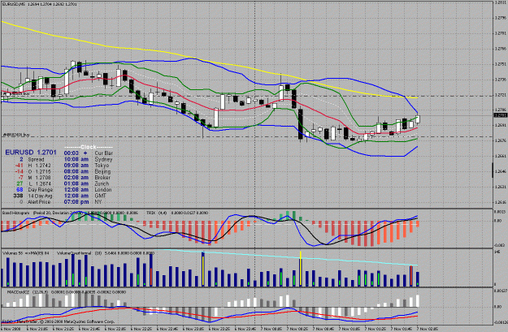Click the 6 Nov 2008 date axis label
508x332 pixels.
click(10, 329)
